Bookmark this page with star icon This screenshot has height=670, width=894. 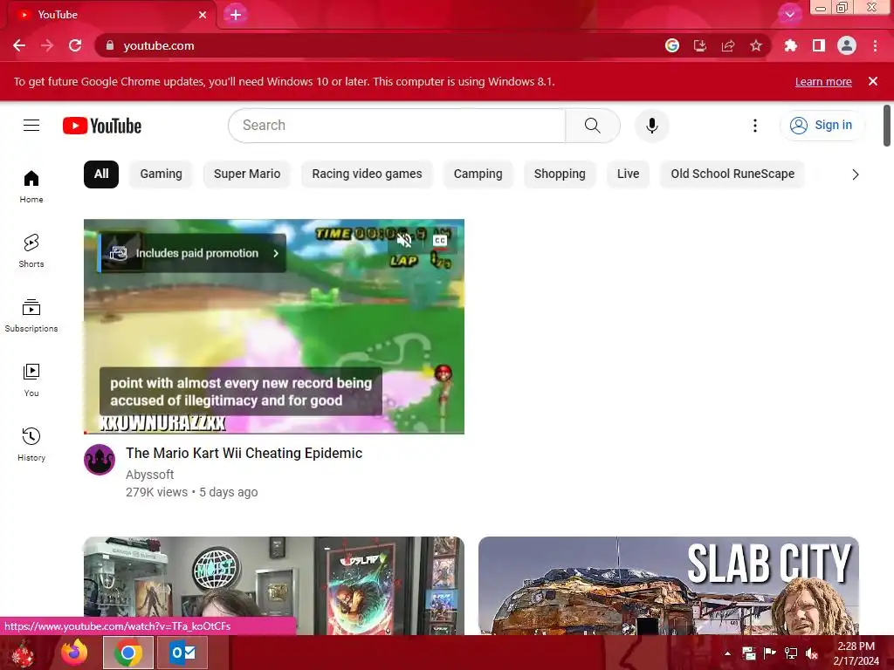click(x=756, y=45)
